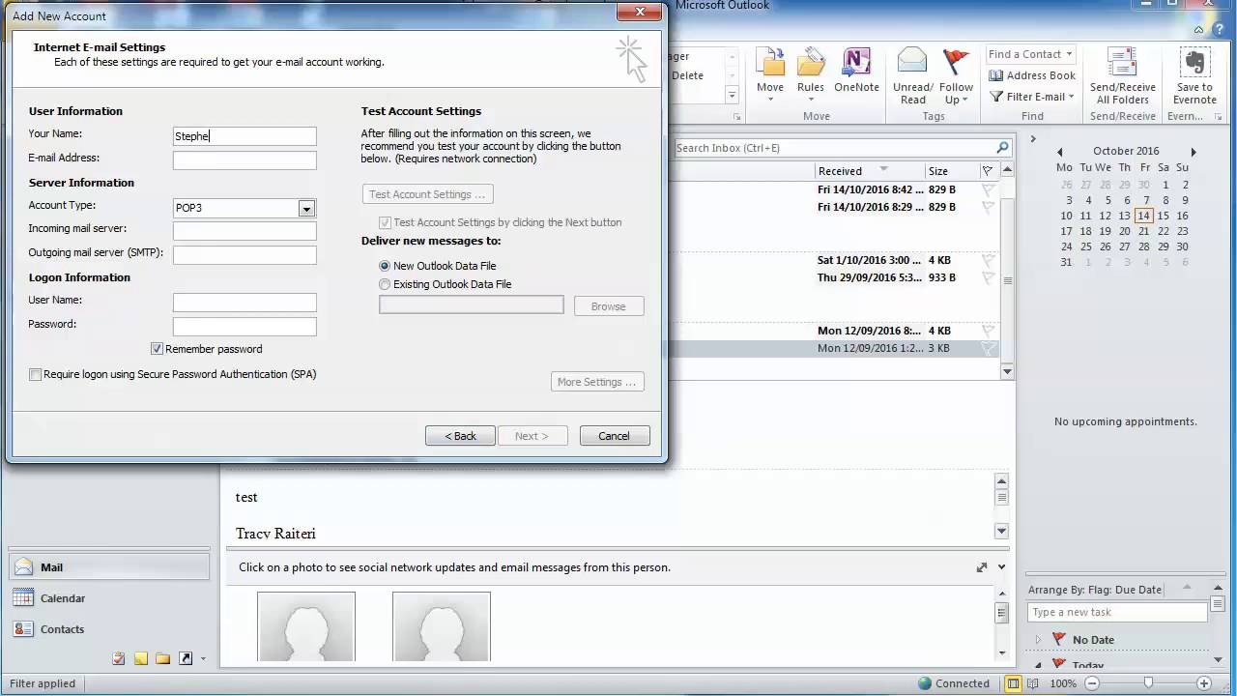The image size is (1237, 696).
Task: Expand the No Date task group
Action: pyautogui.click(x=1039, y=640)
